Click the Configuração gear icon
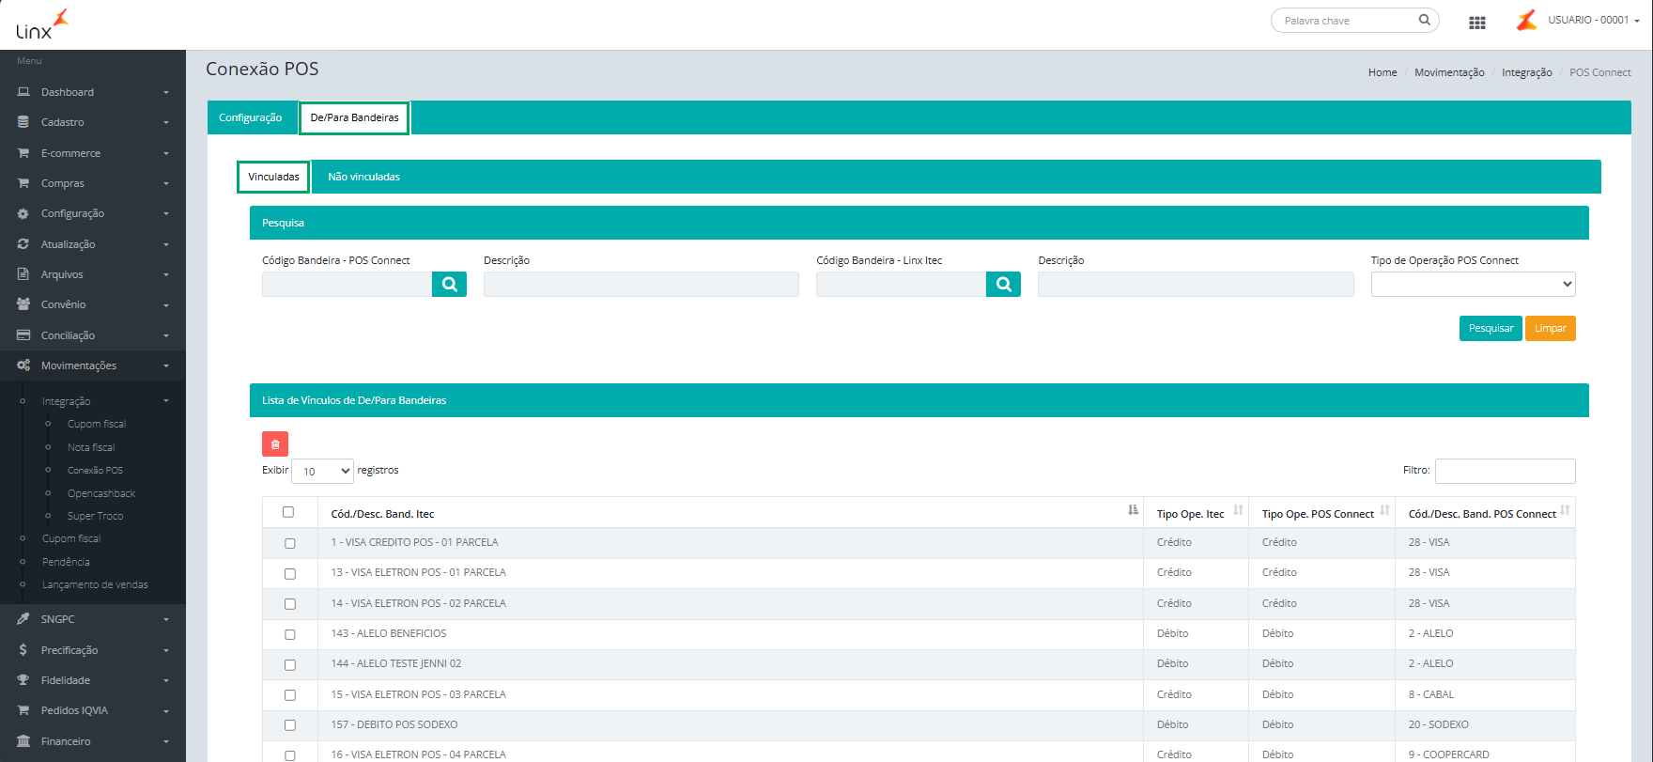The height and width of the screenshot is (762, 1653). click(23, 213)
